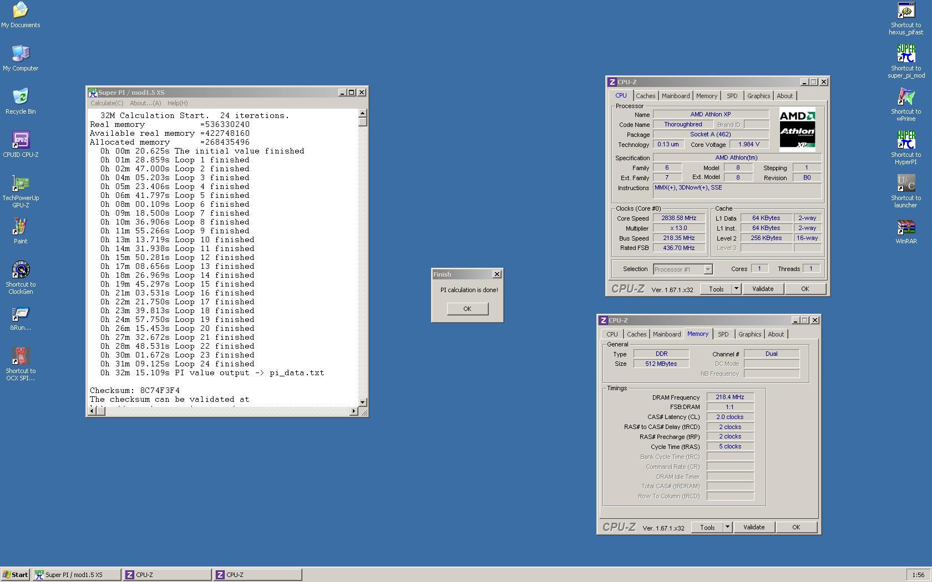The height and width of the screenshot is (582, 932).
Task: Close the Finish dialog with X
Action: (x=497, y=274)
